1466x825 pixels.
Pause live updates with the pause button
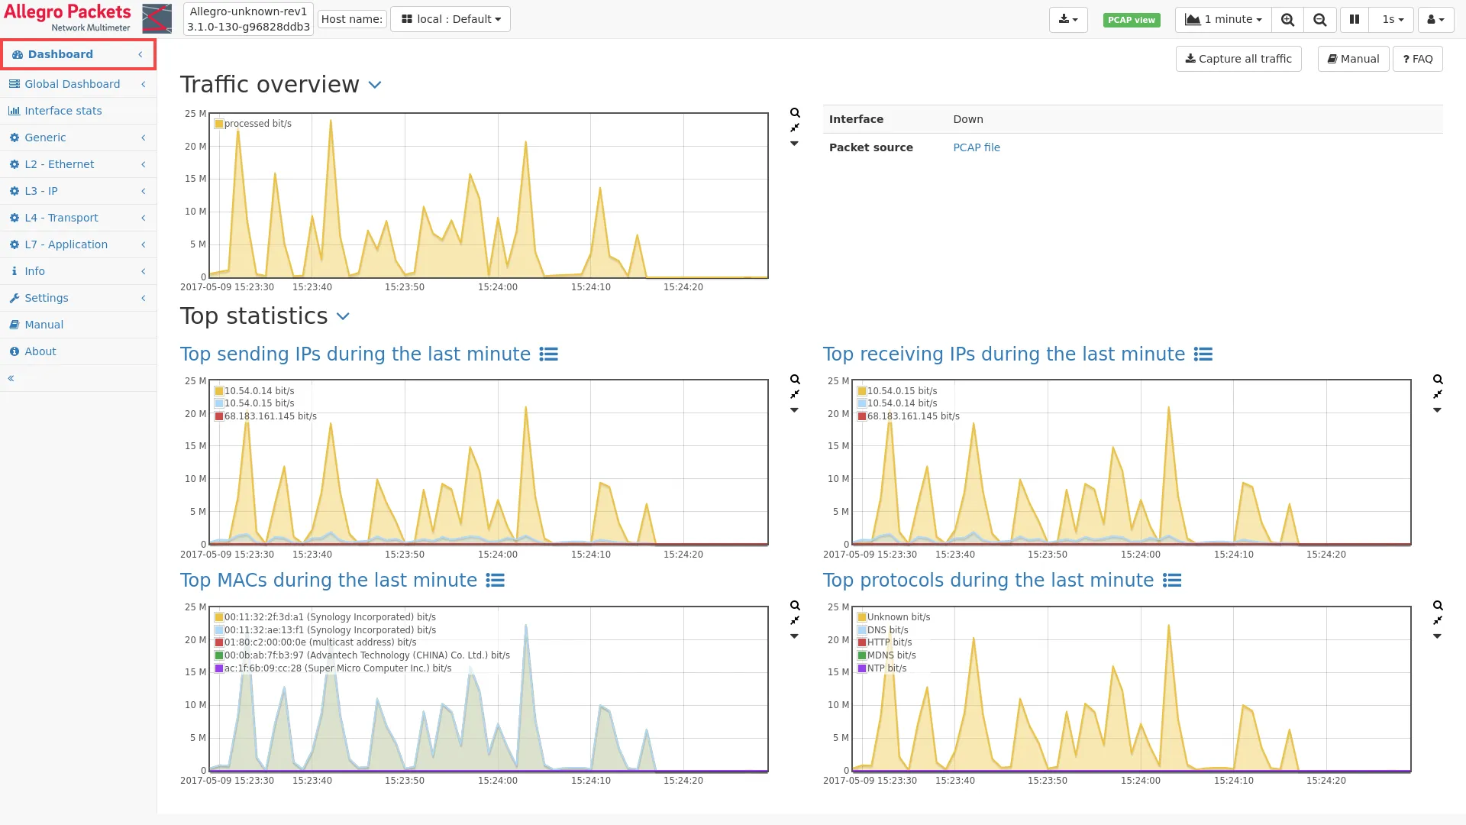1355,20
